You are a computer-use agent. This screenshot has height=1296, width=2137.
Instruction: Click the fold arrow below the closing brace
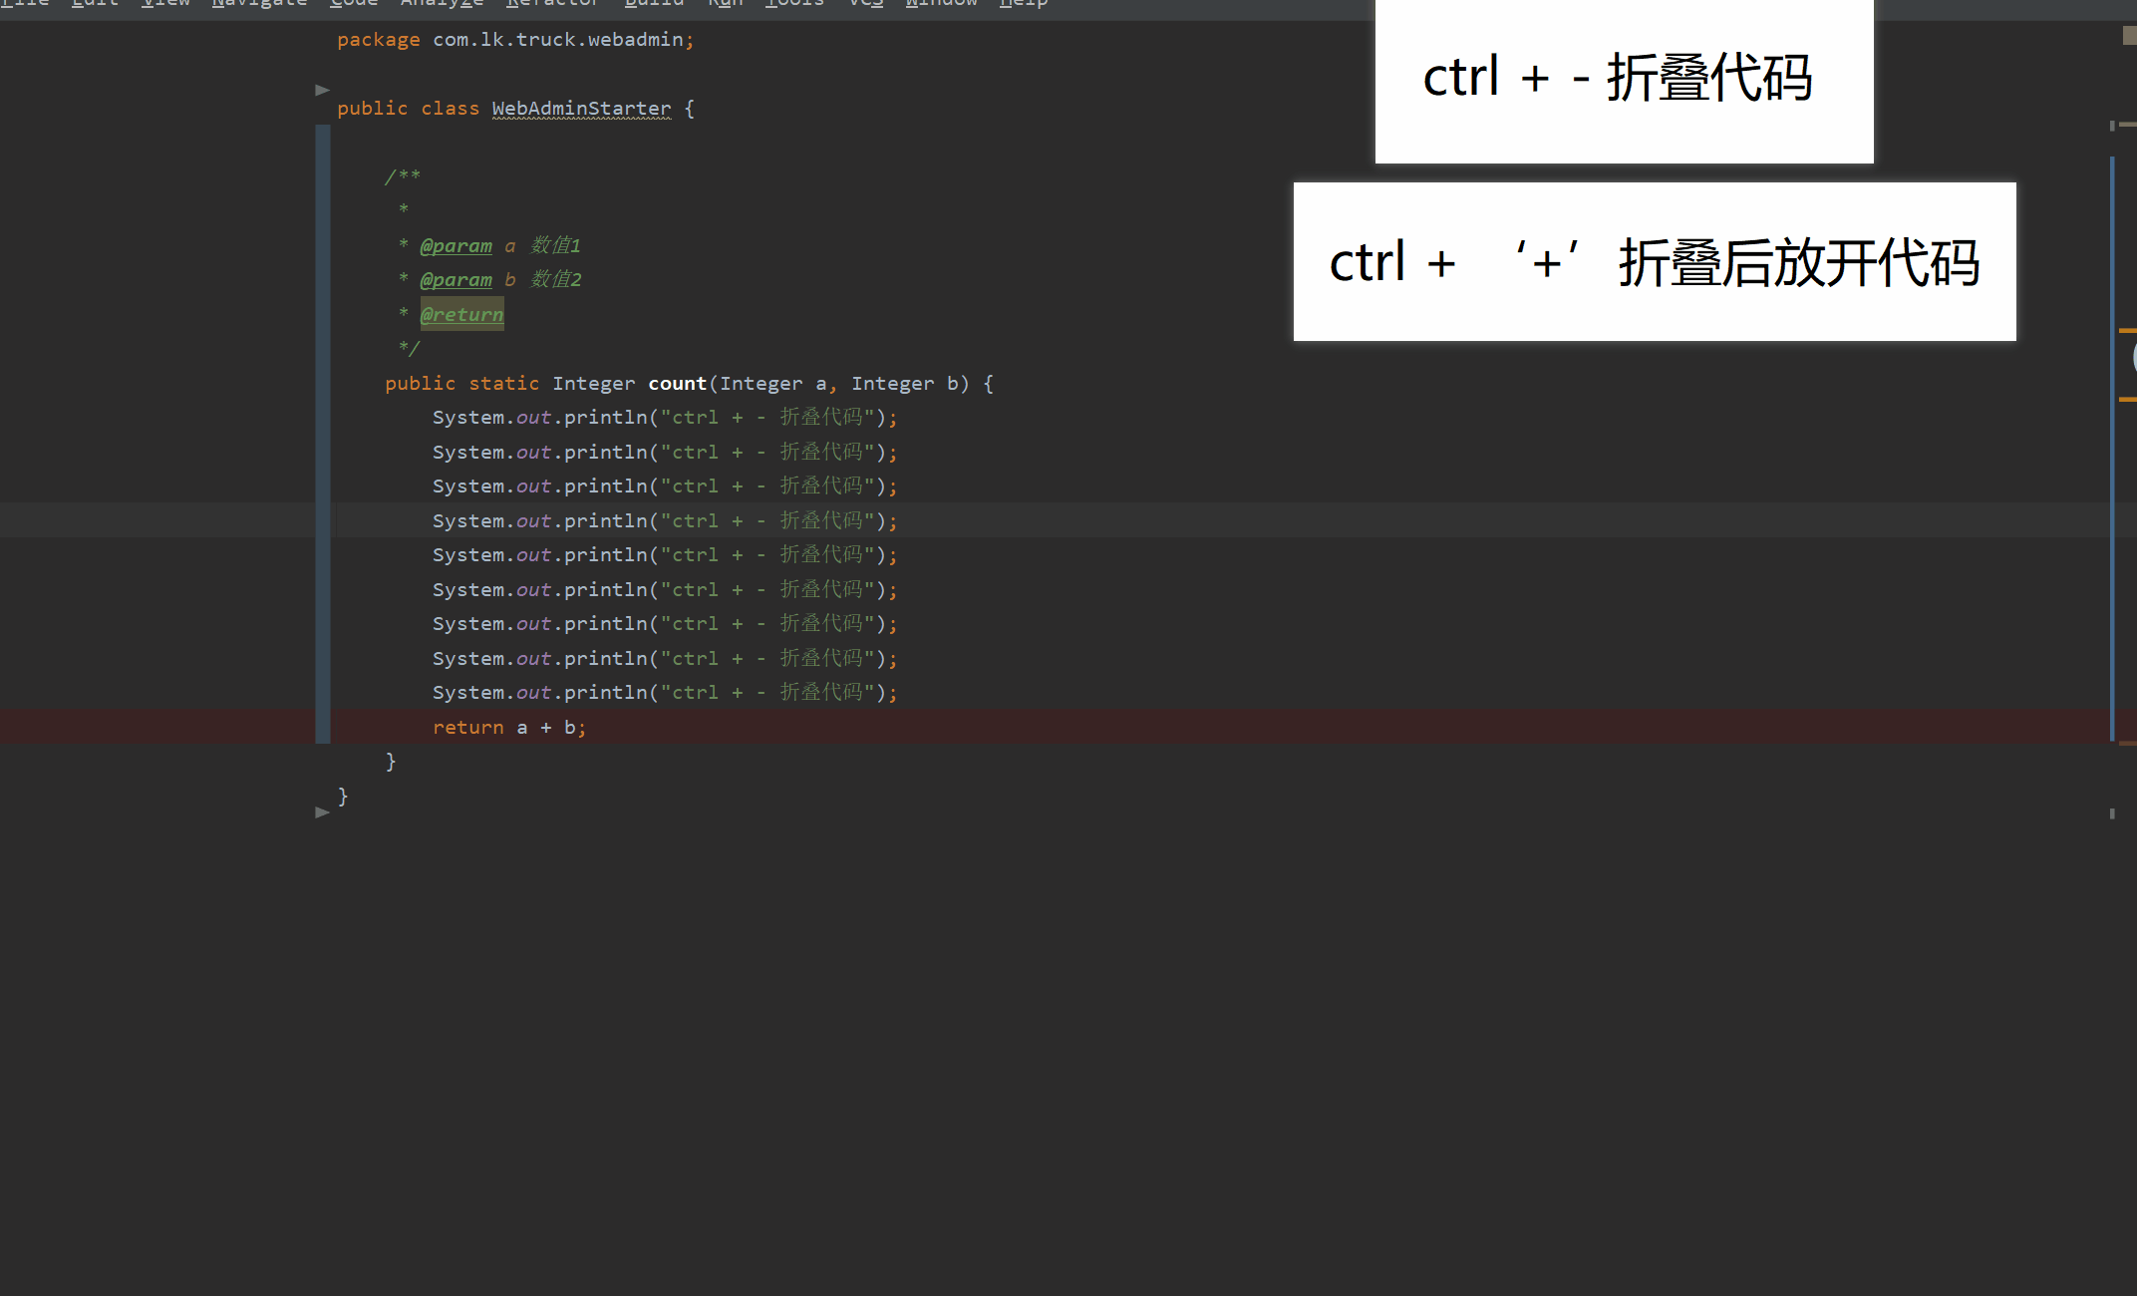322,811
